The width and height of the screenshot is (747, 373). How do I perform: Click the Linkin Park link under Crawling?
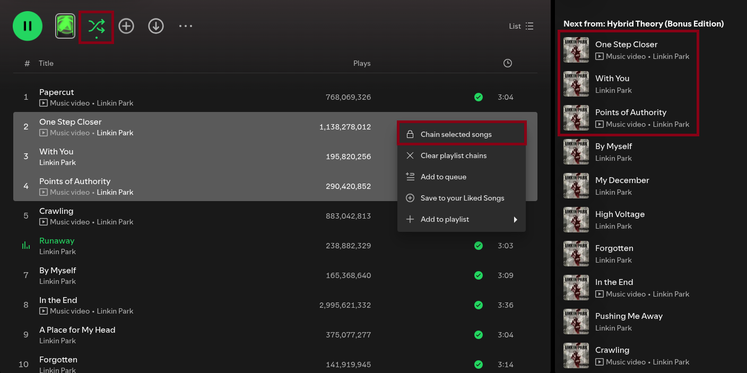tap(115, 222)
